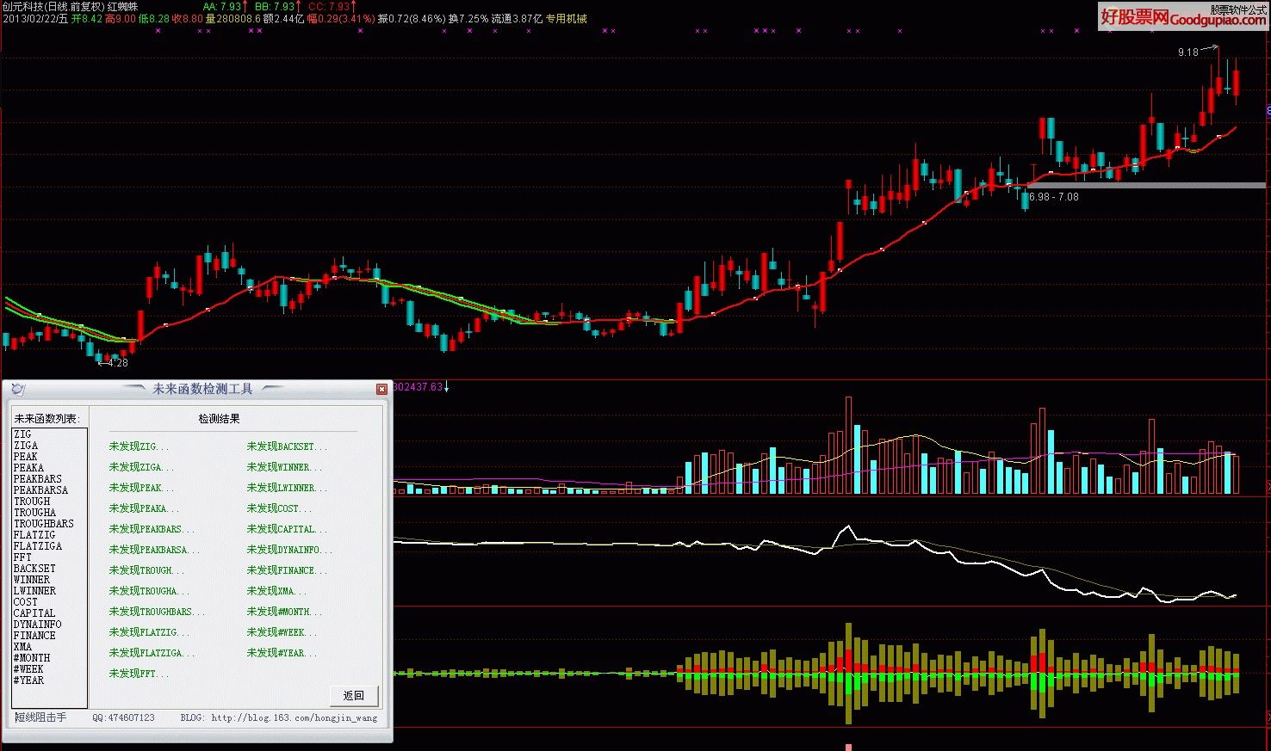This screenshot has height=751, width=1271.
Task: Select BACKSET in the function list
Action: (x=34, y=569)
